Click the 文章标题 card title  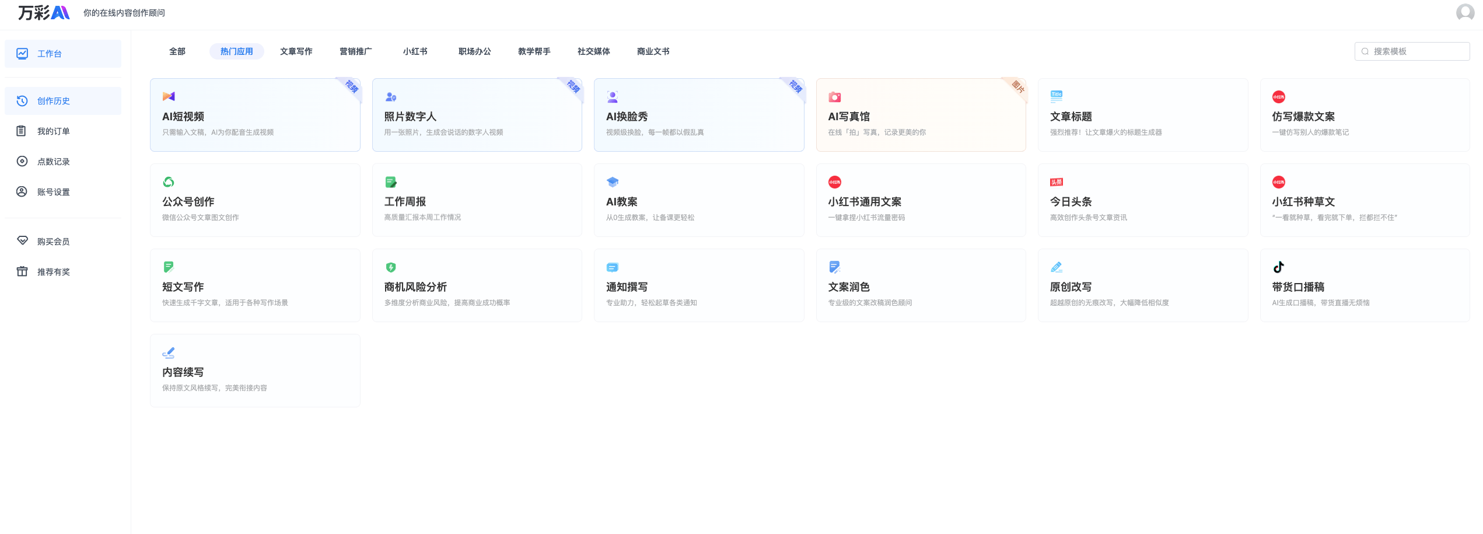click(1071, 117)
